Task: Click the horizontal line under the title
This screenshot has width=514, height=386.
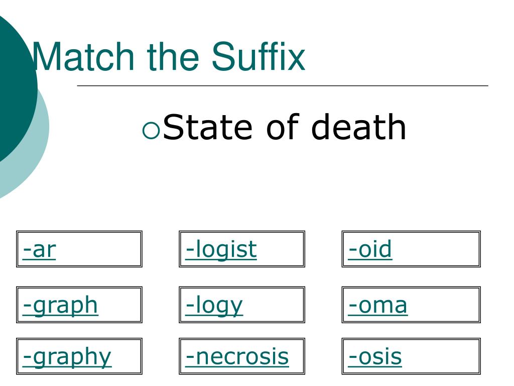Action: click(283, 85)
